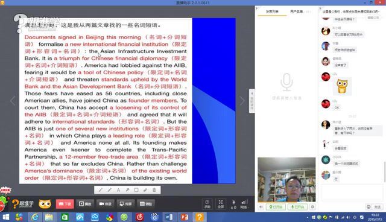Open the NetEase Music red taskbar icon
Screen dimensions: 386x222
pyautogui.click(x=139, y=217)
